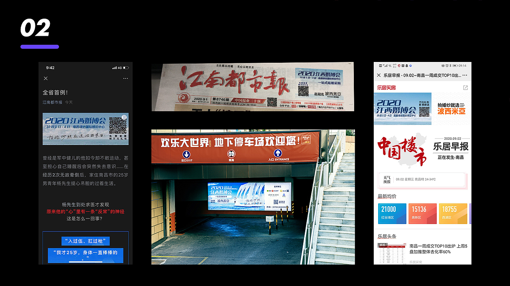Click the 出口EXIT down arrow sign

pyautogui.click(x=186, y=156)
